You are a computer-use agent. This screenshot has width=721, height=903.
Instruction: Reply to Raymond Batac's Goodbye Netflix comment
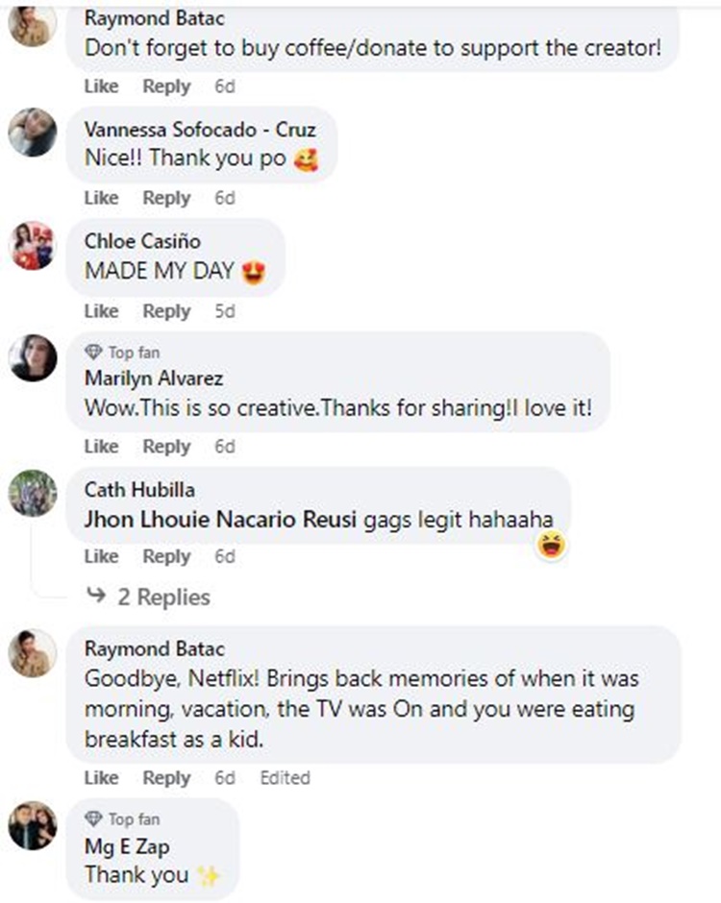pos(166,777)
